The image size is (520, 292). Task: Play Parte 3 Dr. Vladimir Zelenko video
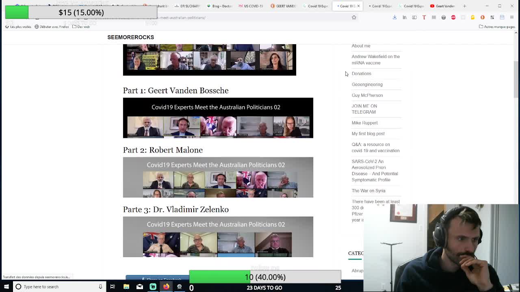[218, 237]
